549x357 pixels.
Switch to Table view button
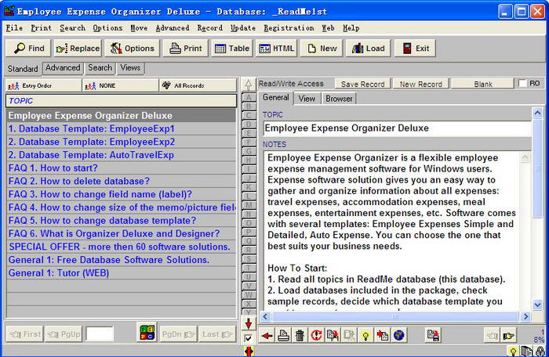pos(231,49)
